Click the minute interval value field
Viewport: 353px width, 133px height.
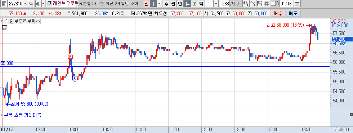point(209,4)
